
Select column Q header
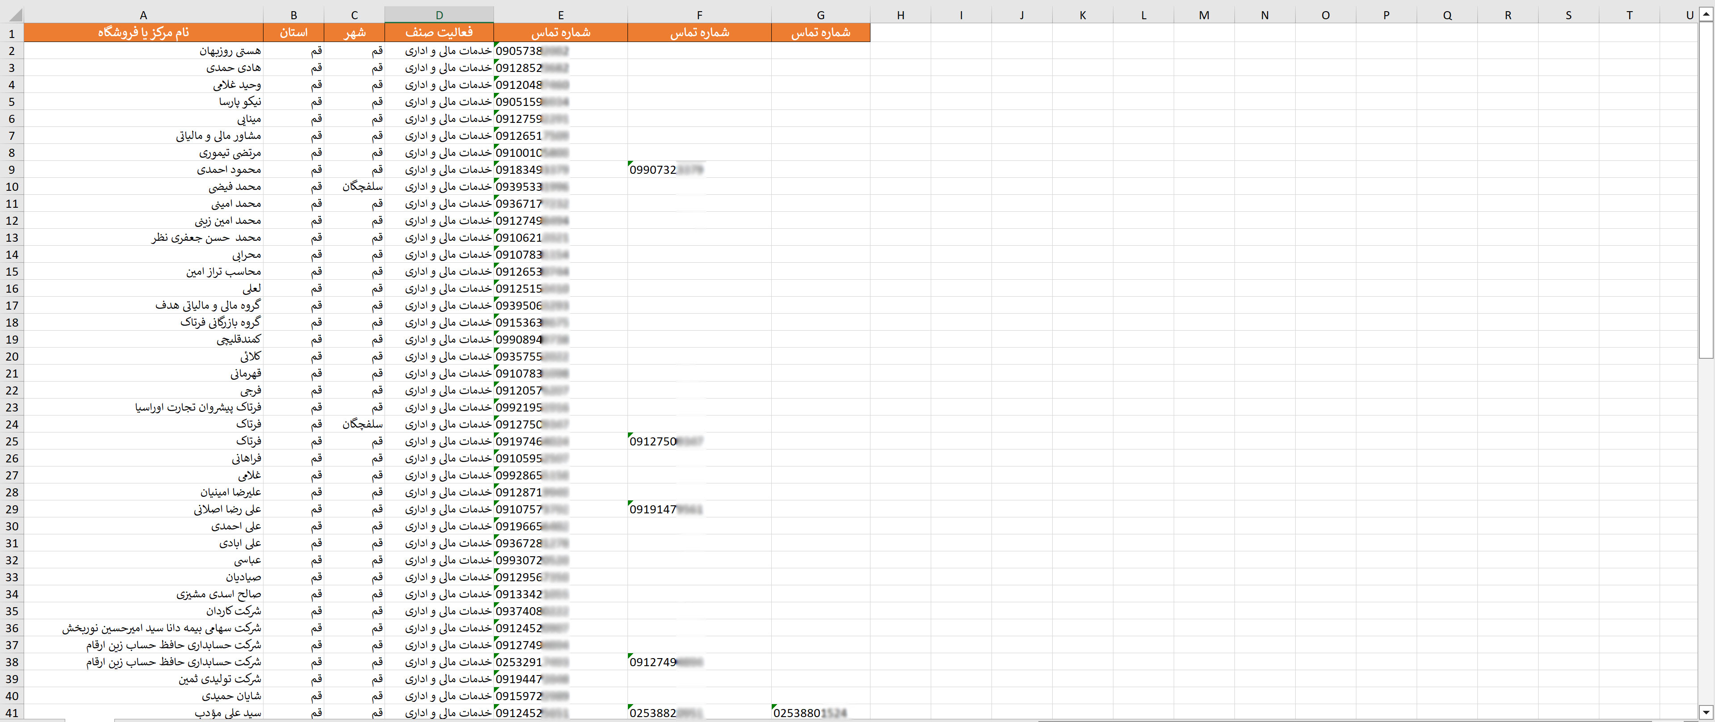1447,15
